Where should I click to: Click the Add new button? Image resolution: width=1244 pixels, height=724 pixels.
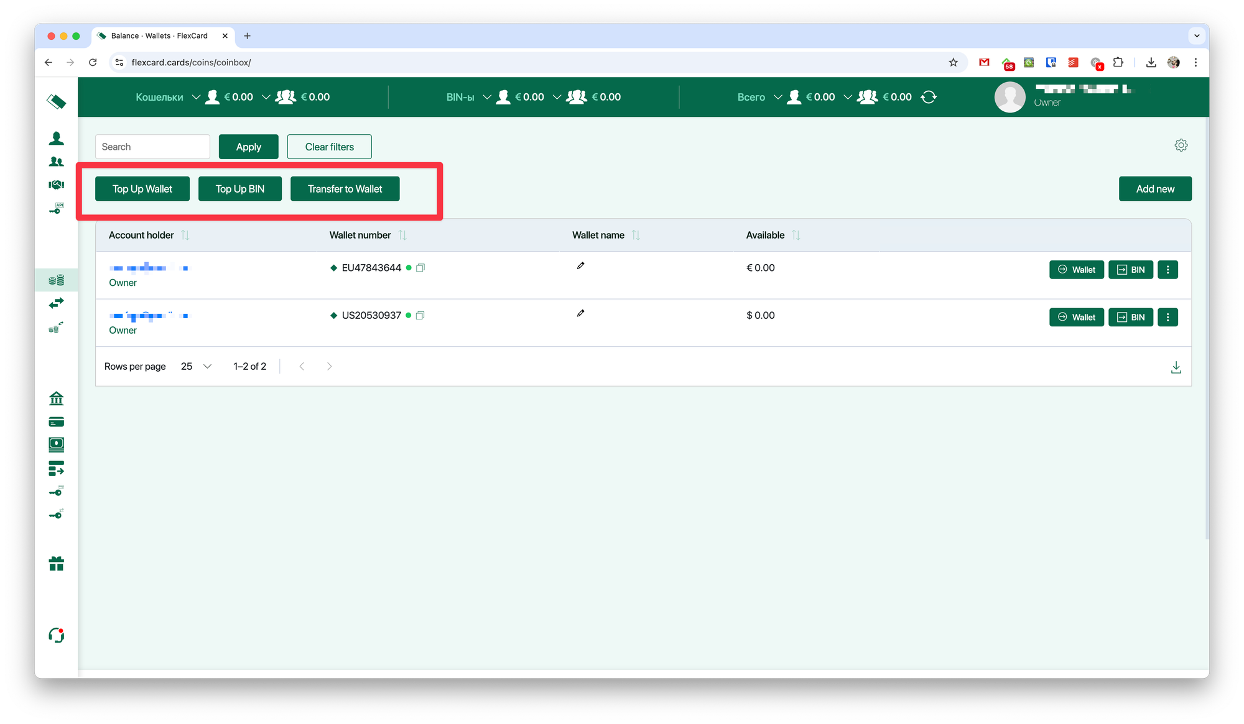(x=1154, y=189)
